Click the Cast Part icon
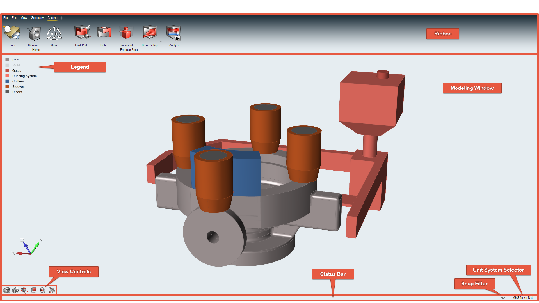The image size is (539, 303). (x=82, y=33)
